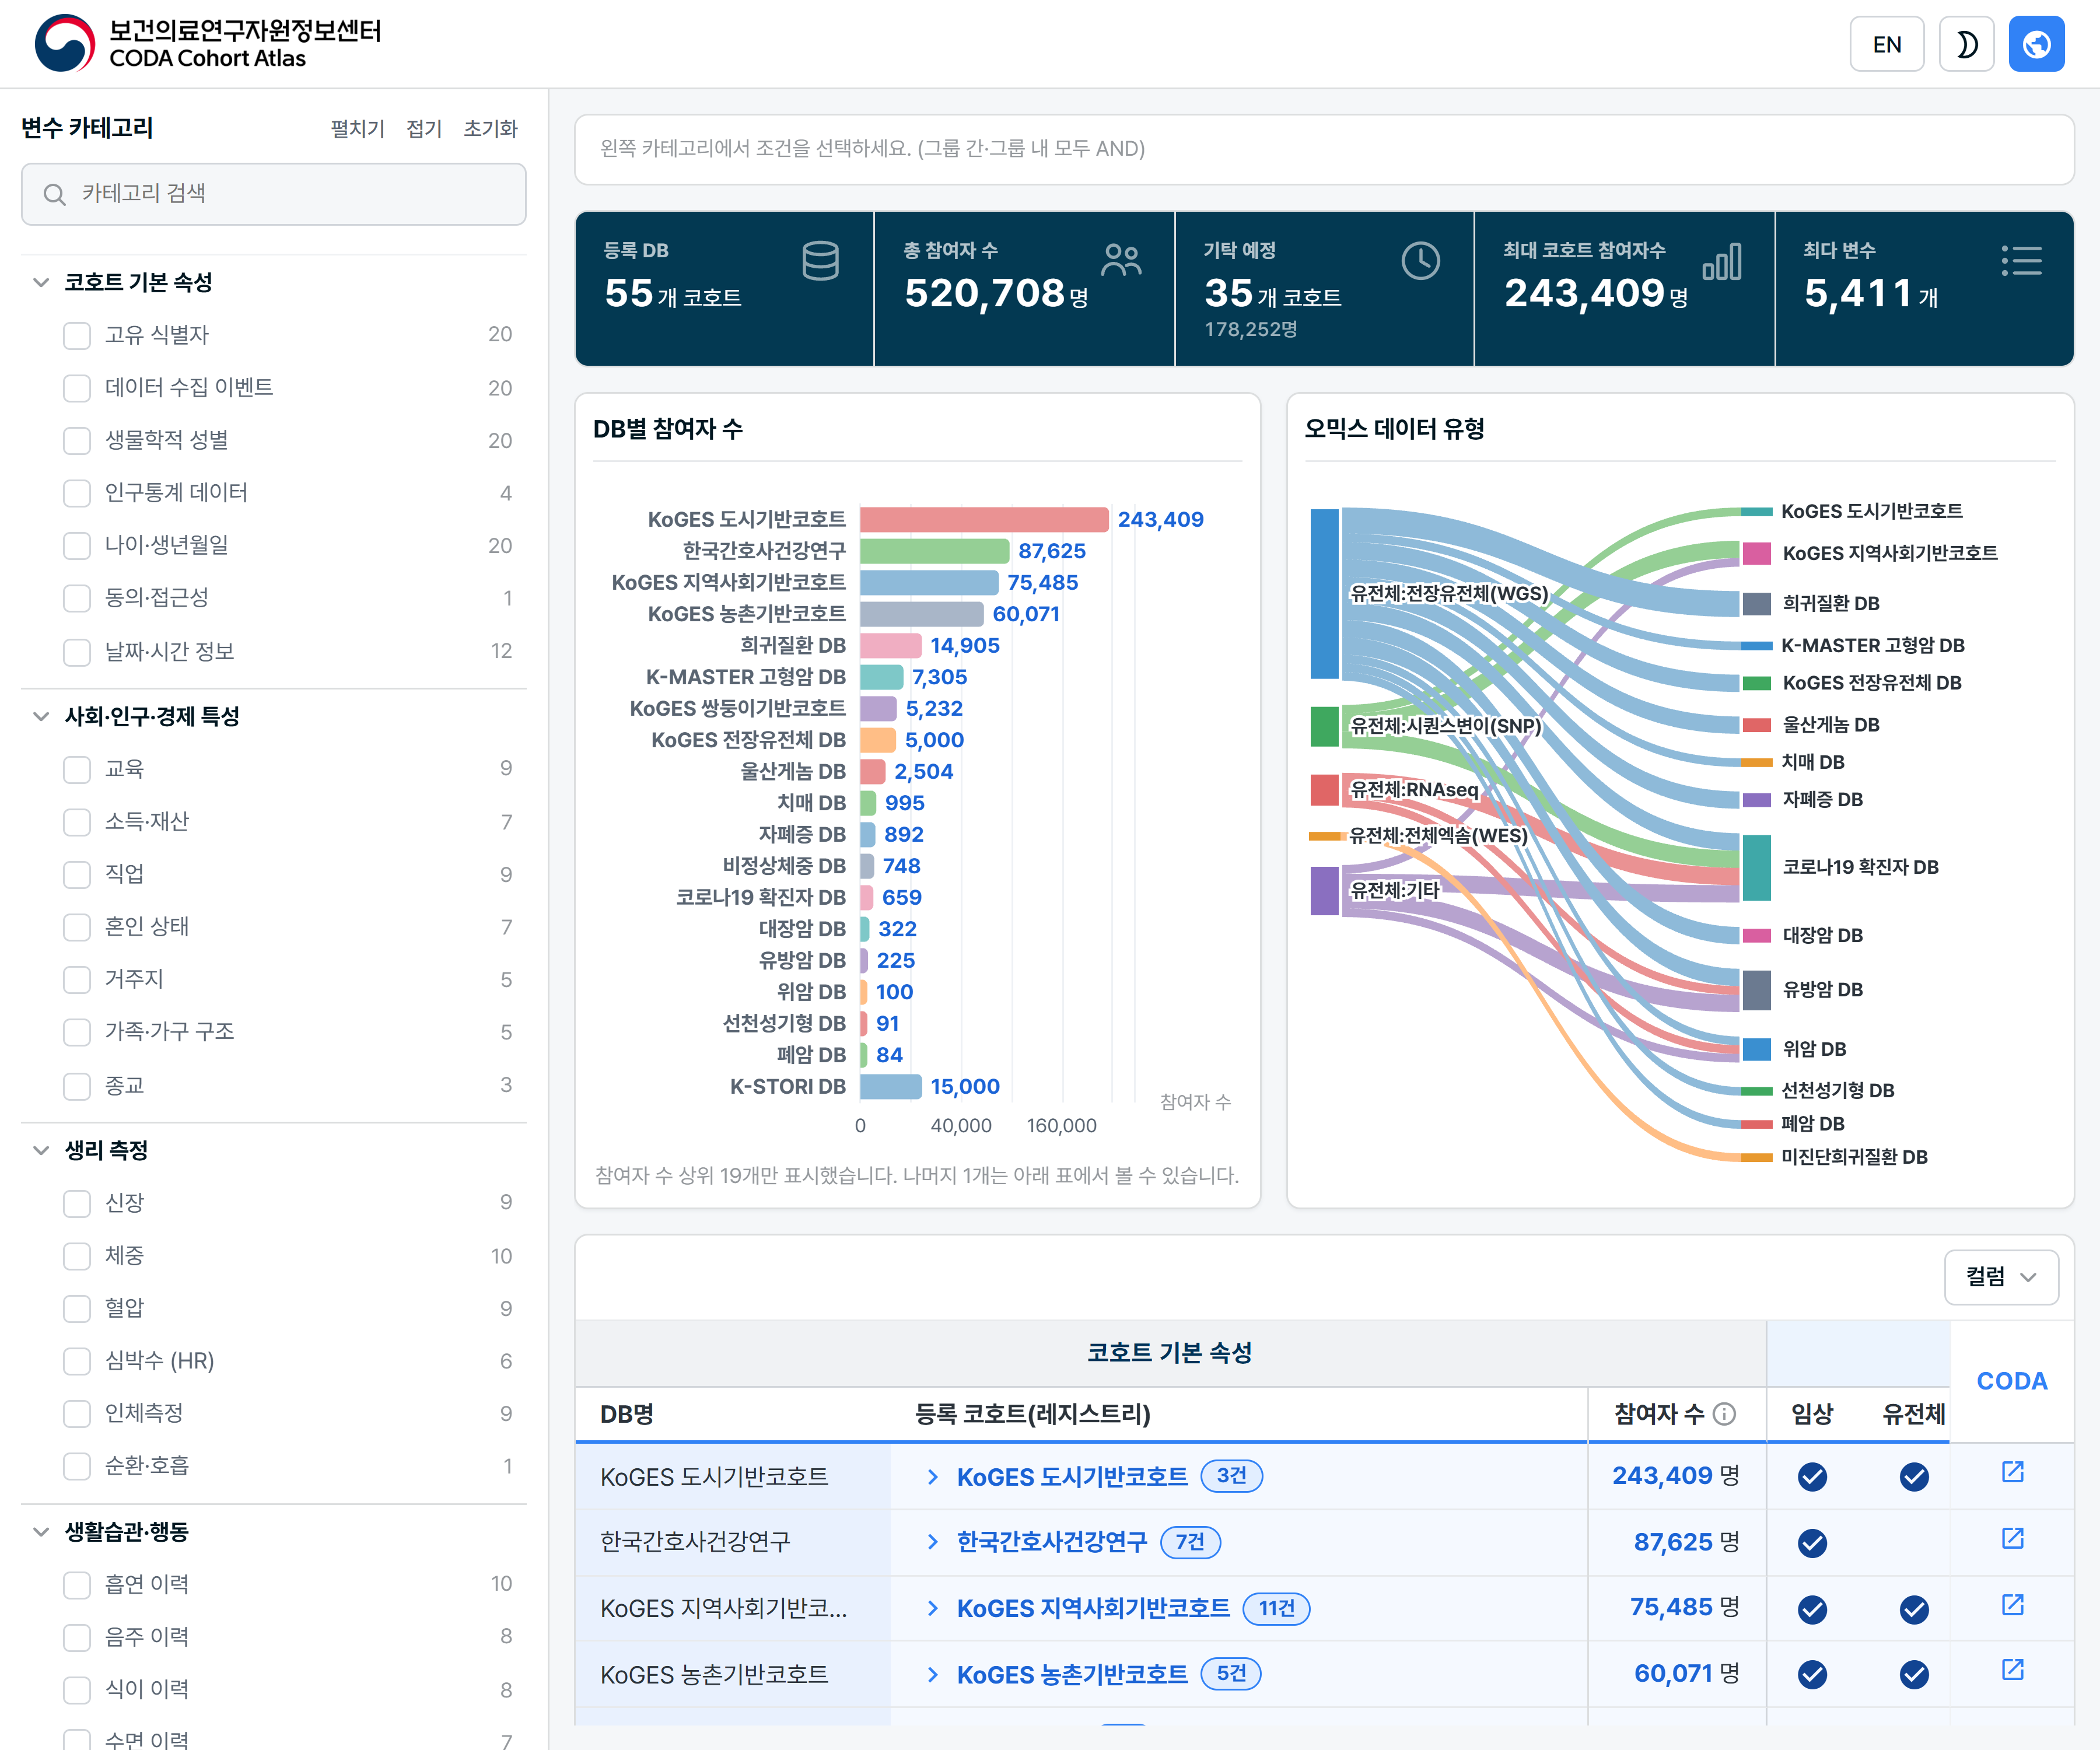Switch language with the EN button
Screen dimensions: 2100x1750
pos(1887,44)
